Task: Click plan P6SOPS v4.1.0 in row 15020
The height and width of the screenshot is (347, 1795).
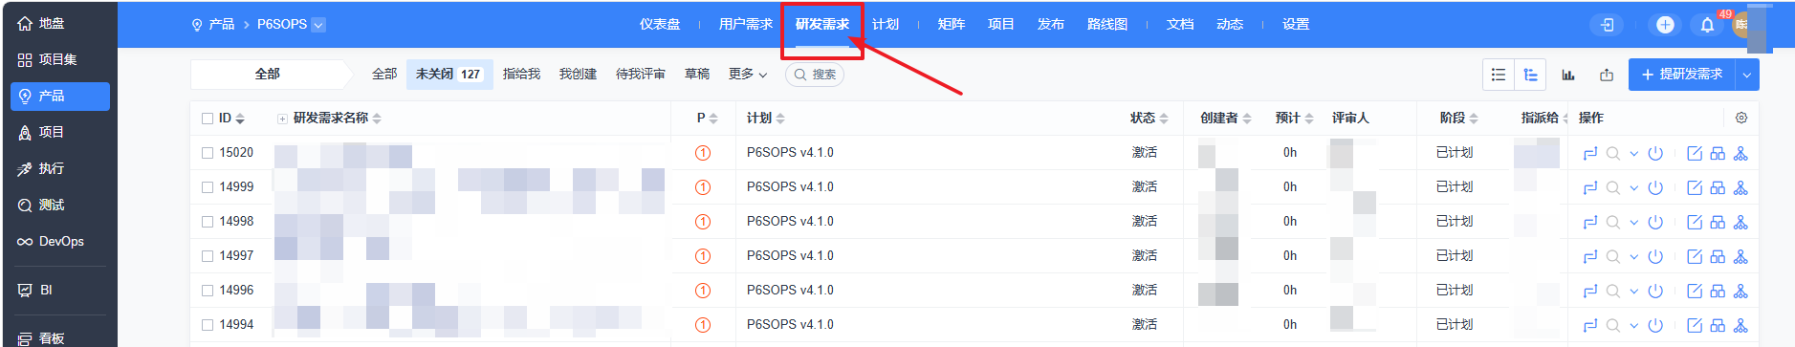Action: 790,153
